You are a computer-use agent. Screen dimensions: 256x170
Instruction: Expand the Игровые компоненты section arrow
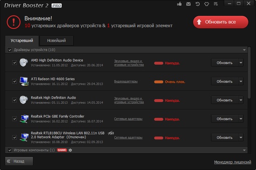244,150
